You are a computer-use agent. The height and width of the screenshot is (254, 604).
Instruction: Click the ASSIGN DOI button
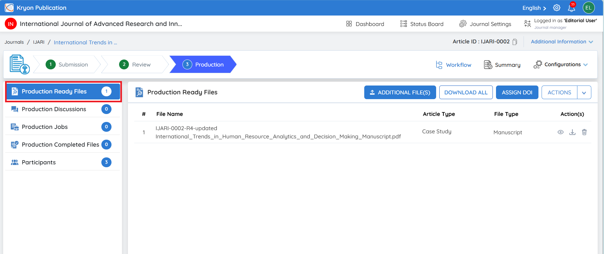(x=517, y=92)
